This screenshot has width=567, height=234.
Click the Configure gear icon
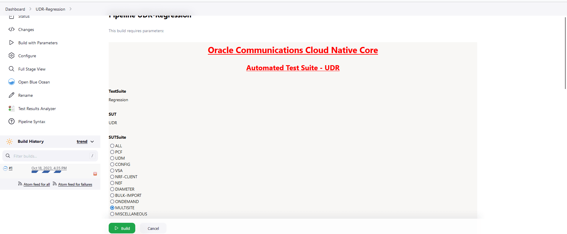(12, 55)
